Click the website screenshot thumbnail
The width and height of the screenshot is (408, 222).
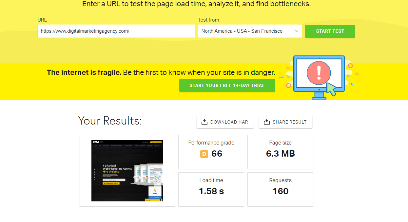pyautogui.click(x=127, y=170)
